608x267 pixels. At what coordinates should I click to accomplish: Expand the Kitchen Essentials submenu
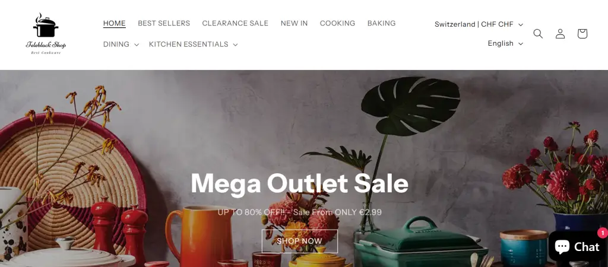[193, 44]
